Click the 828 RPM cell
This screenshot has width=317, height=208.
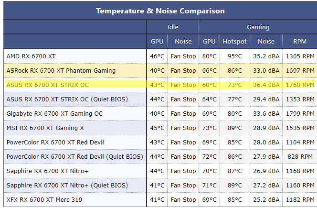point(300,156)
